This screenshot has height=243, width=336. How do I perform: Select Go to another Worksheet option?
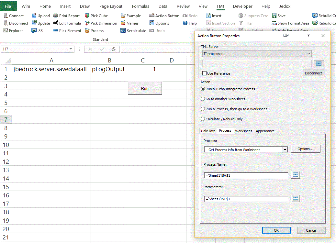point(203,99)
